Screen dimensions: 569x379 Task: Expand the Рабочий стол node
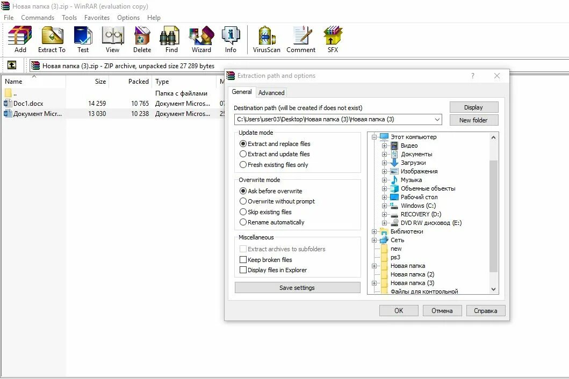(x=384, y=198)
